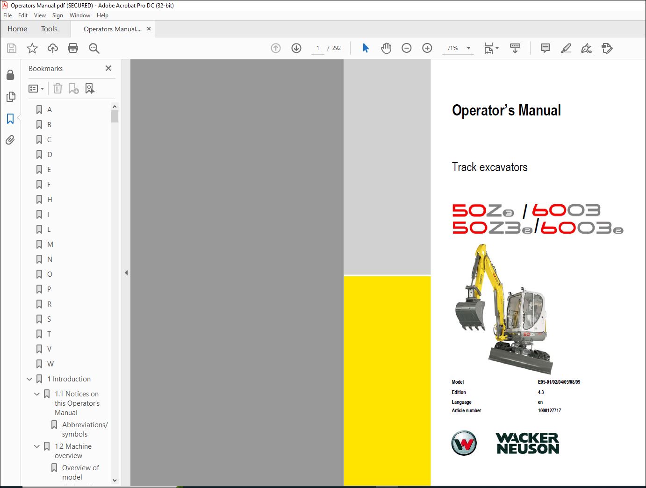Add a new bookmark icon
646x488 pixels.
(74, 88)
